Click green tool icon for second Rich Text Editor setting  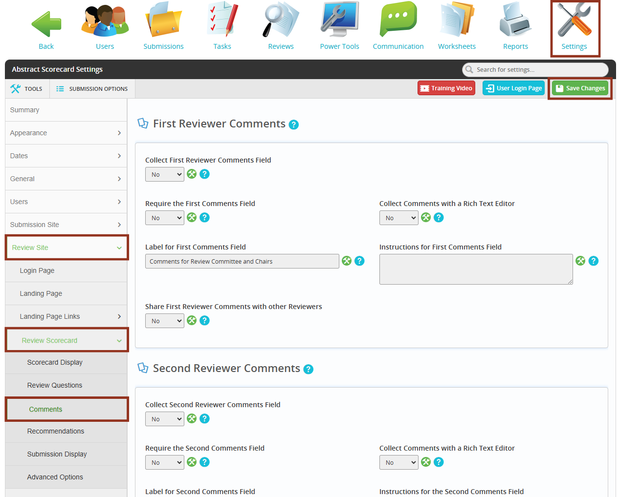[426, 462]
